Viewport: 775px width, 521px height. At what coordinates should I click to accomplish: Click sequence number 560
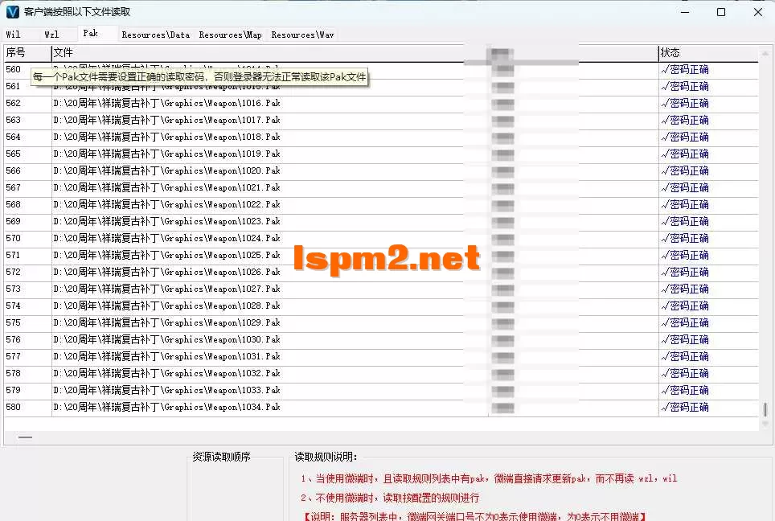click(x=14, y=69)
